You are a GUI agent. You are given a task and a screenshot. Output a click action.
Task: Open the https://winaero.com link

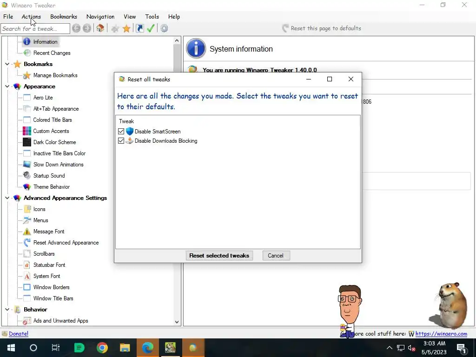(x=441, y=334)
